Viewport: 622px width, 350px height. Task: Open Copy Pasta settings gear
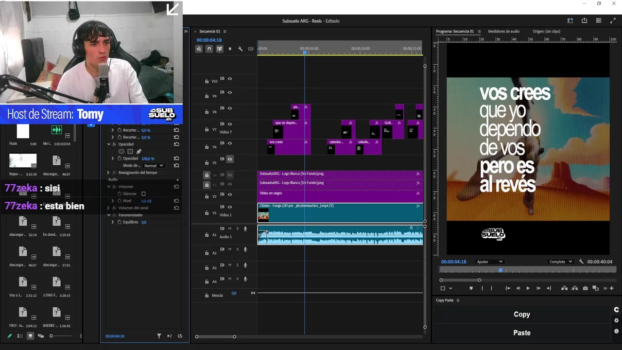pos(616,320)
